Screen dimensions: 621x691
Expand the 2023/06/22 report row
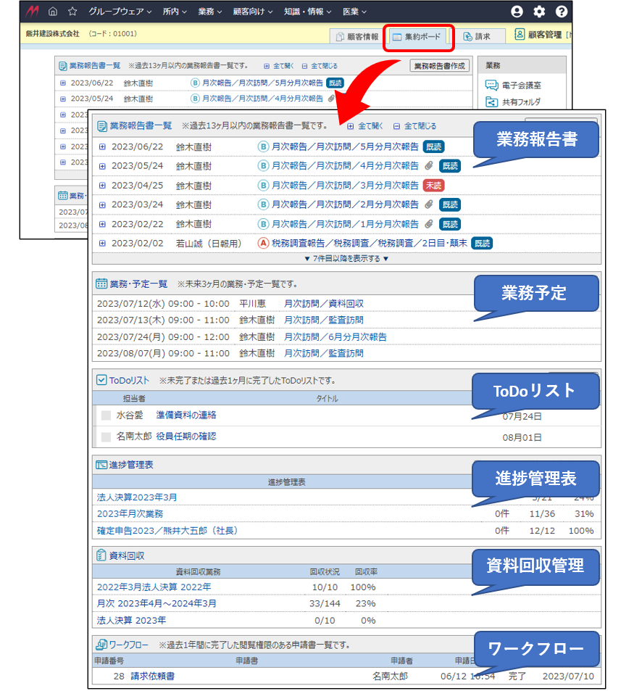coord(102,146)
